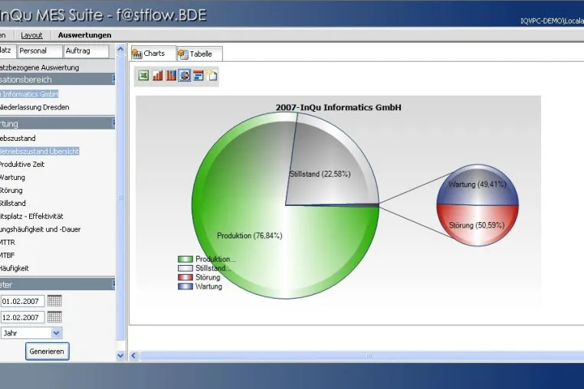Select MTTR report
Viewport: 584px width, 389px height.
(x=8, y=242)
